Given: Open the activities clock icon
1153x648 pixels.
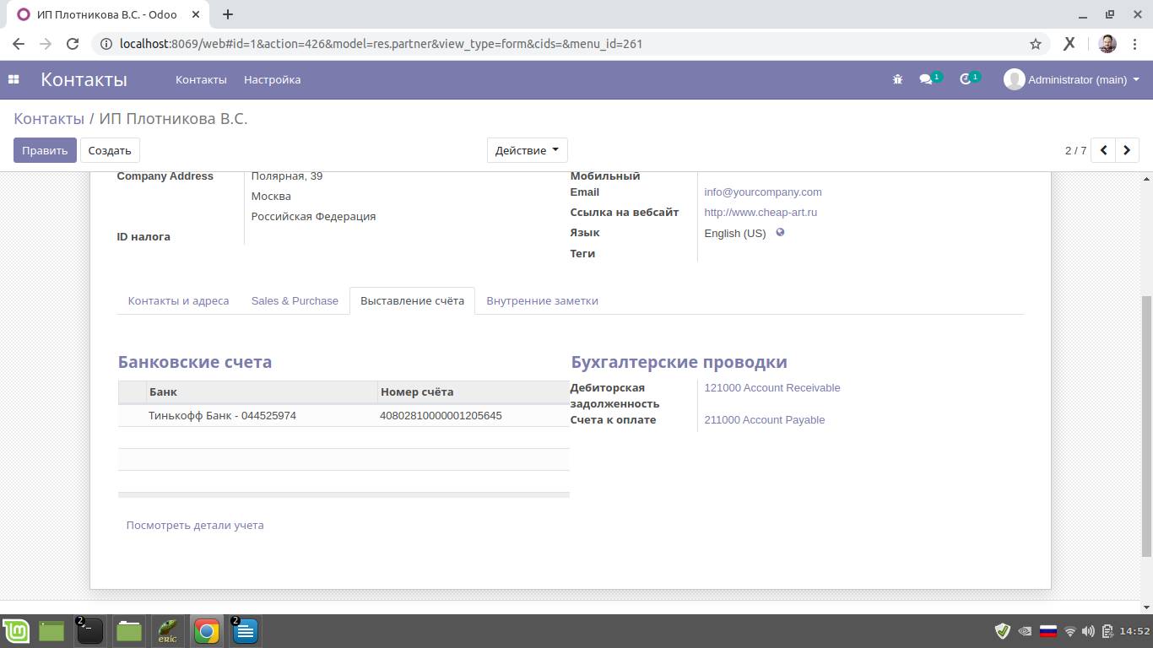Looking at the screenshot, I should click(x=966, y=79).
